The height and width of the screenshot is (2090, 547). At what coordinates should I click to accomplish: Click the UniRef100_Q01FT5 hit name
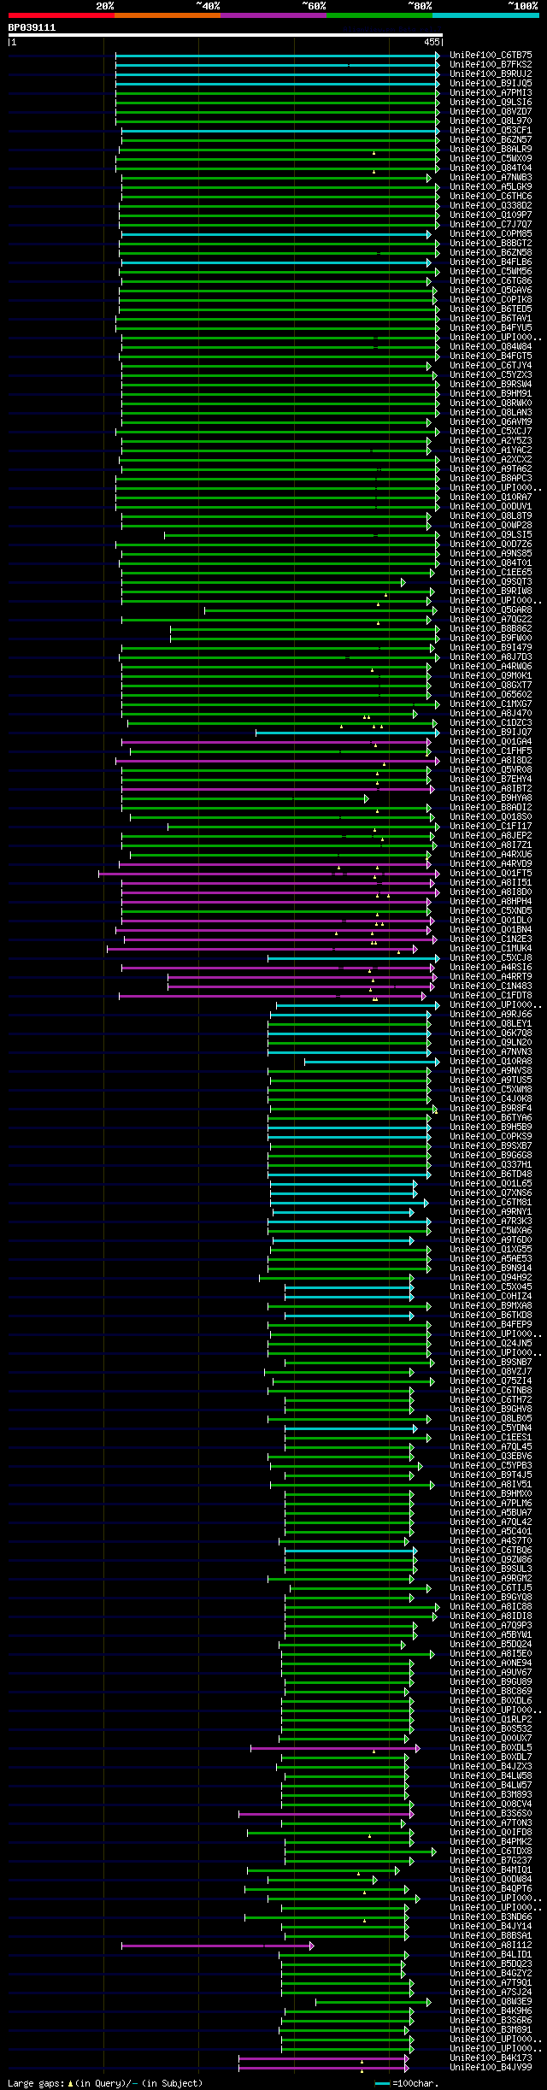coord(491,874)
